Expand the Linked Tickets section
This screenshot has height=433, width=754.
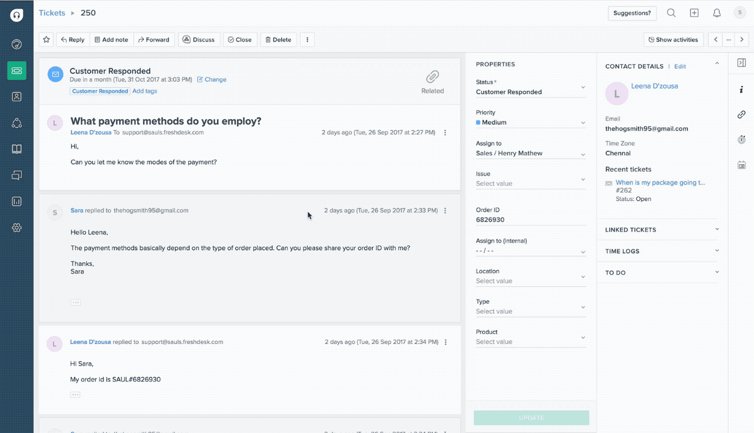(661, 230)
